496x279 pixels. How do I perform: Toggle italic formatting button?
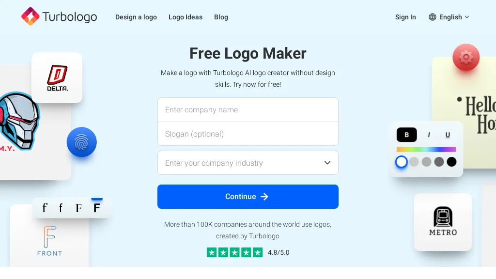click(429, 135)
